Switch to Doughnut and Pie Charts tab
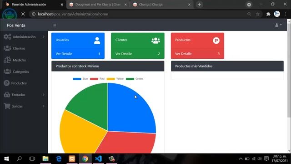 tap(98, 5)
